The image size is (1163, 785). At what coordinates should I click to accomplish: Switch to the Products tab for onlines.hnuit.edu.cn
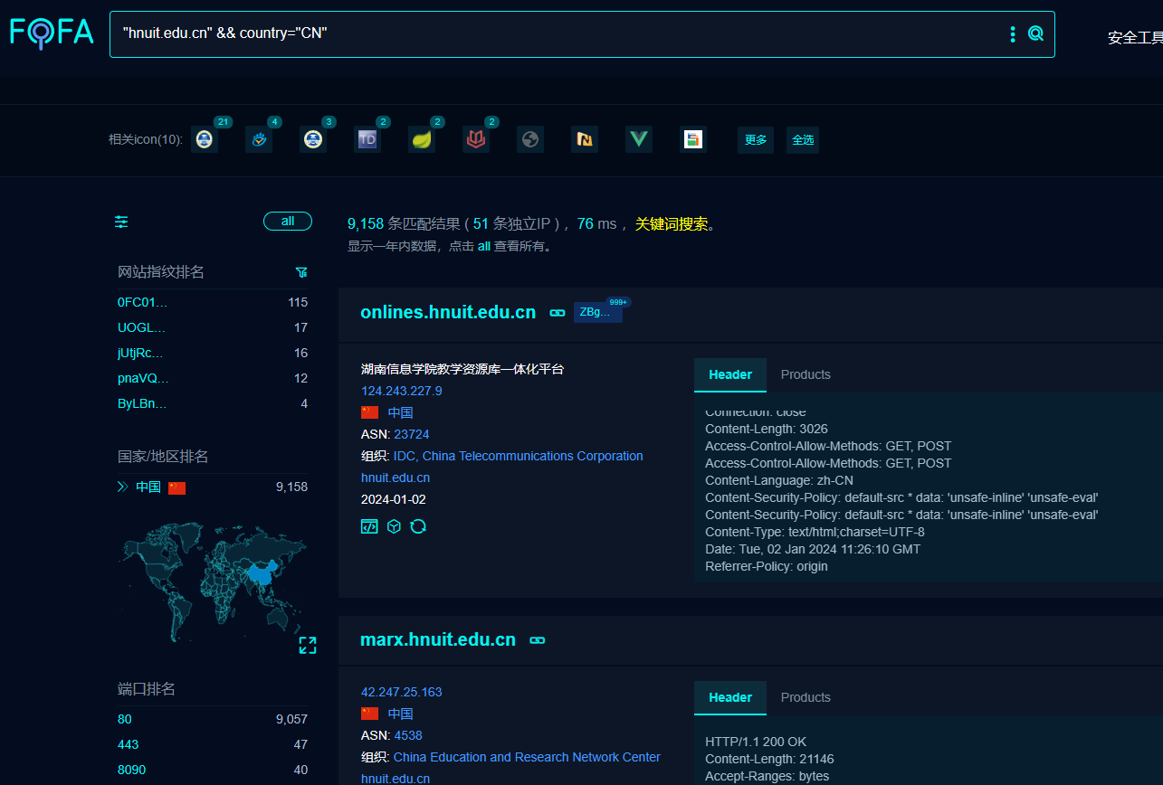click(806, 374)
